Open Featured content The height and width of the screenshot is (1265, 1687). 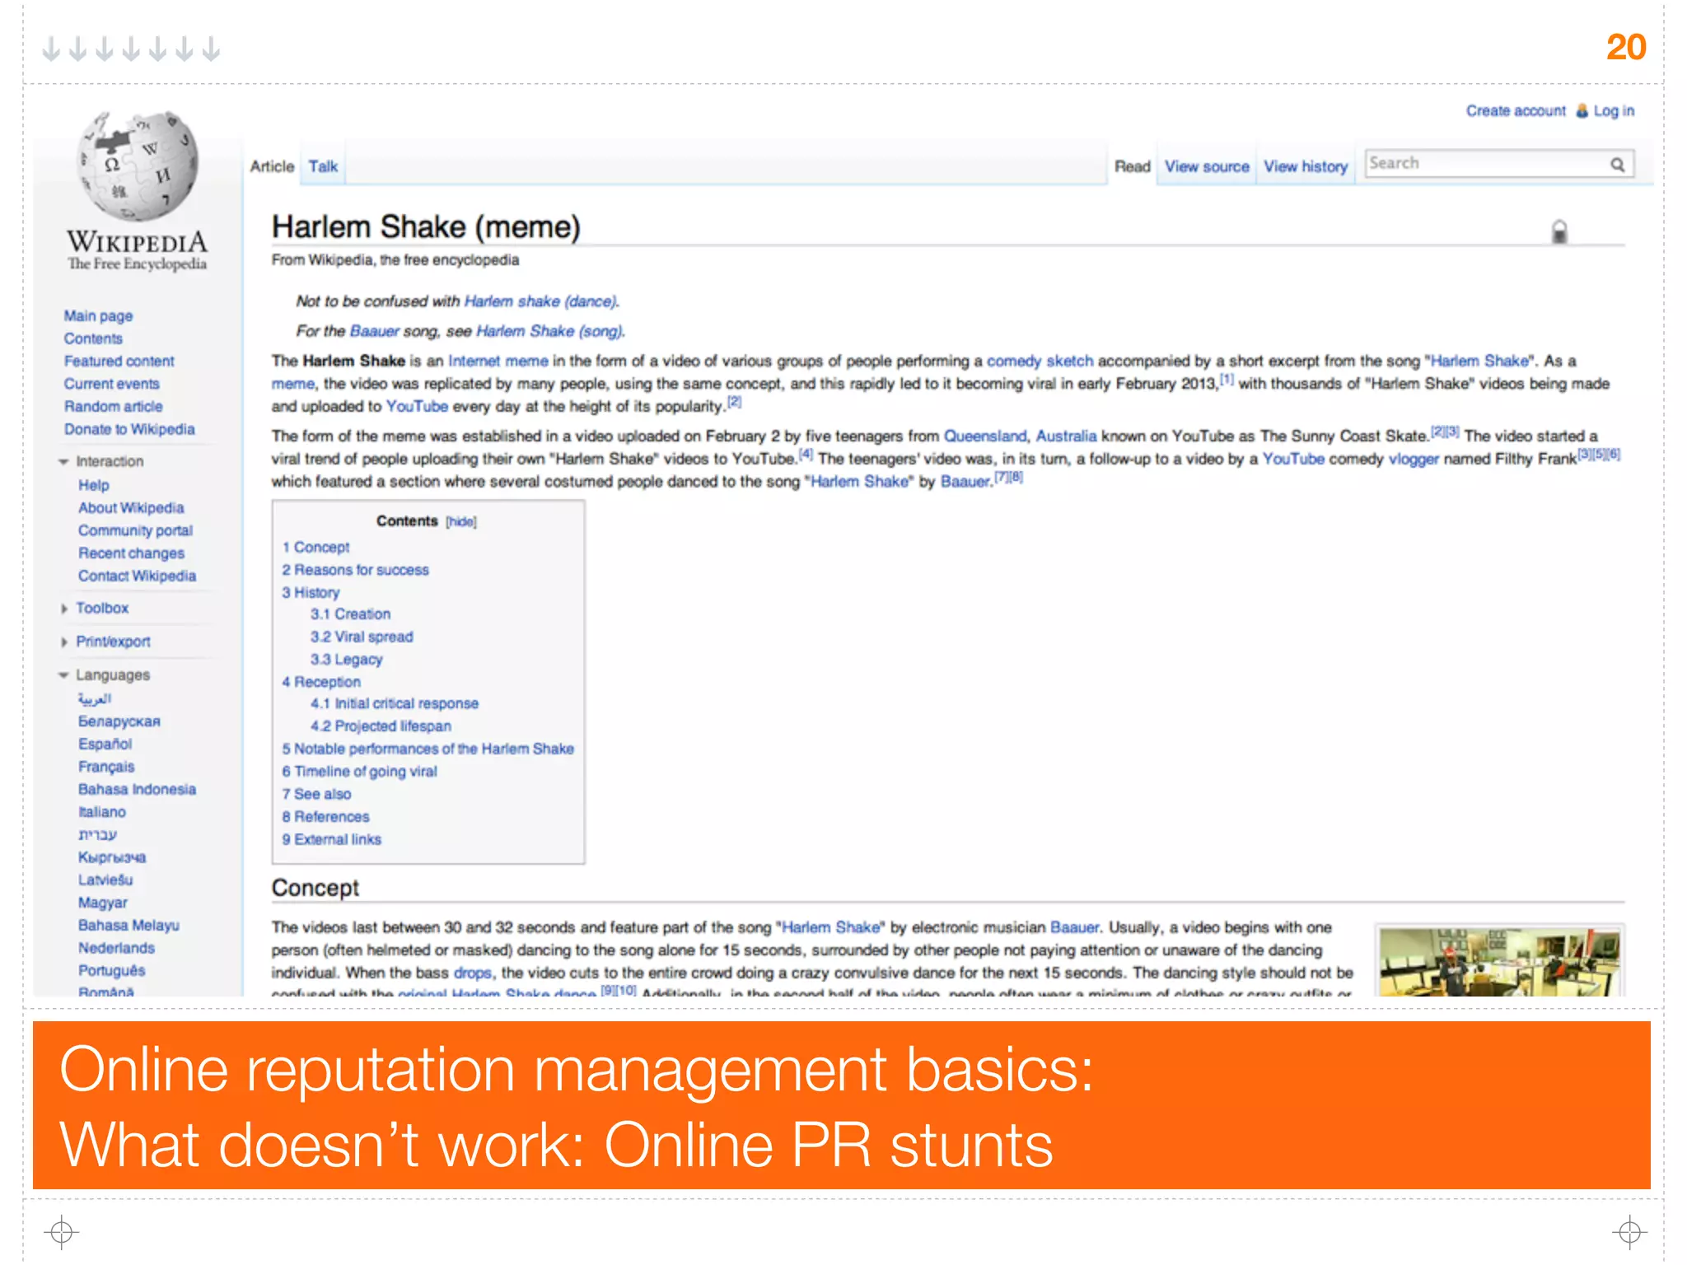[119, 362]
